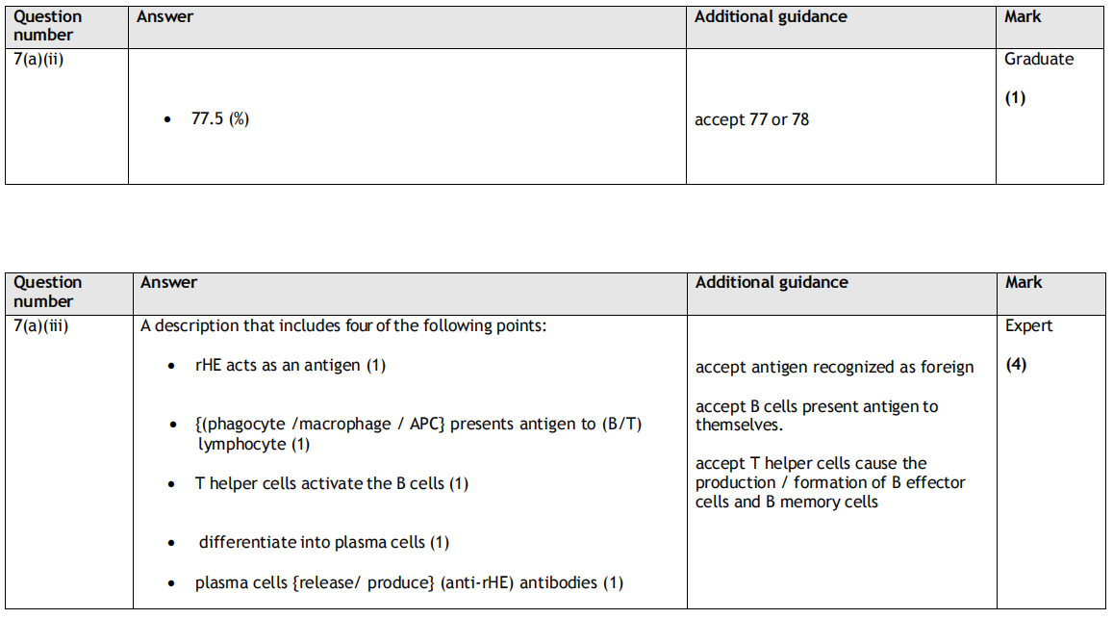Click Answer header in the 7(a)(iii) table
Viewport: 1113px width, 619px height.
(168, 282)
